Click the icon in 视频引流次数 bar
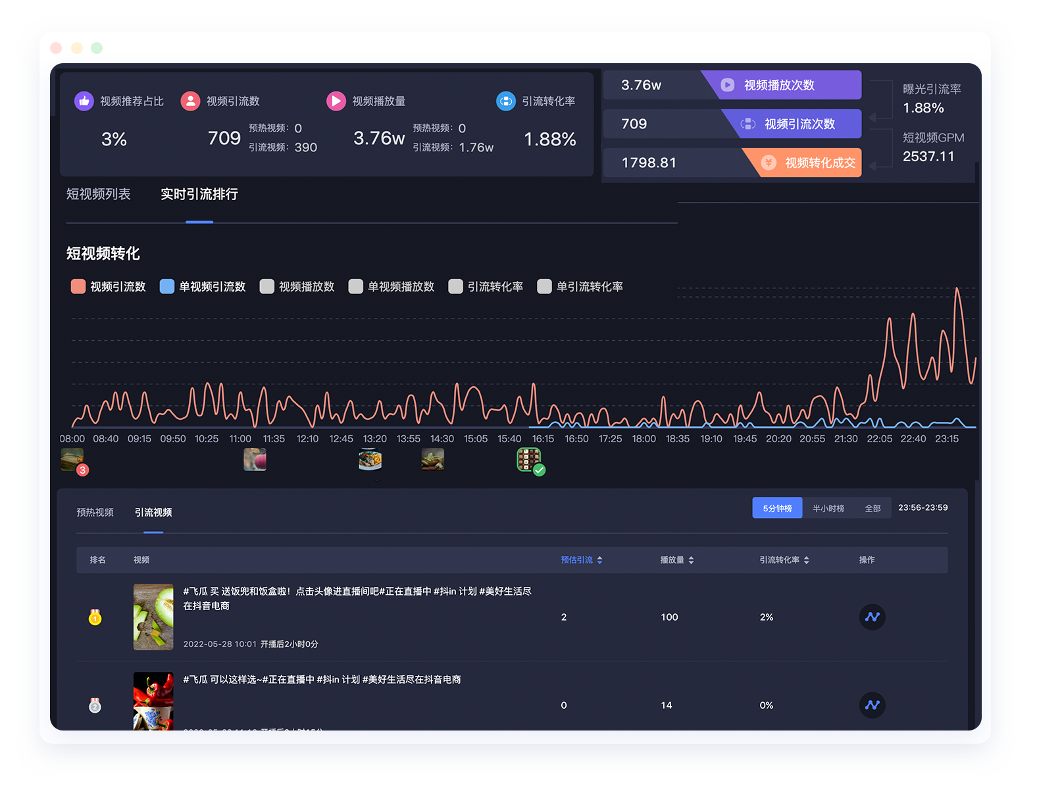This screenshot has height=795, width=1037. [x=748, y=124]
